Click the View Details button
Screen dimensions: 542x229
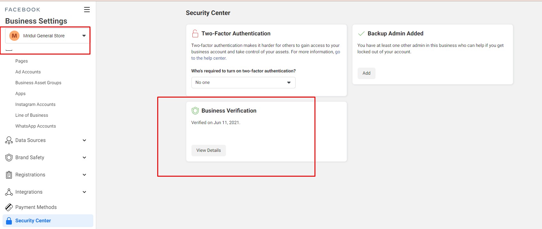[x=208, y=151]
